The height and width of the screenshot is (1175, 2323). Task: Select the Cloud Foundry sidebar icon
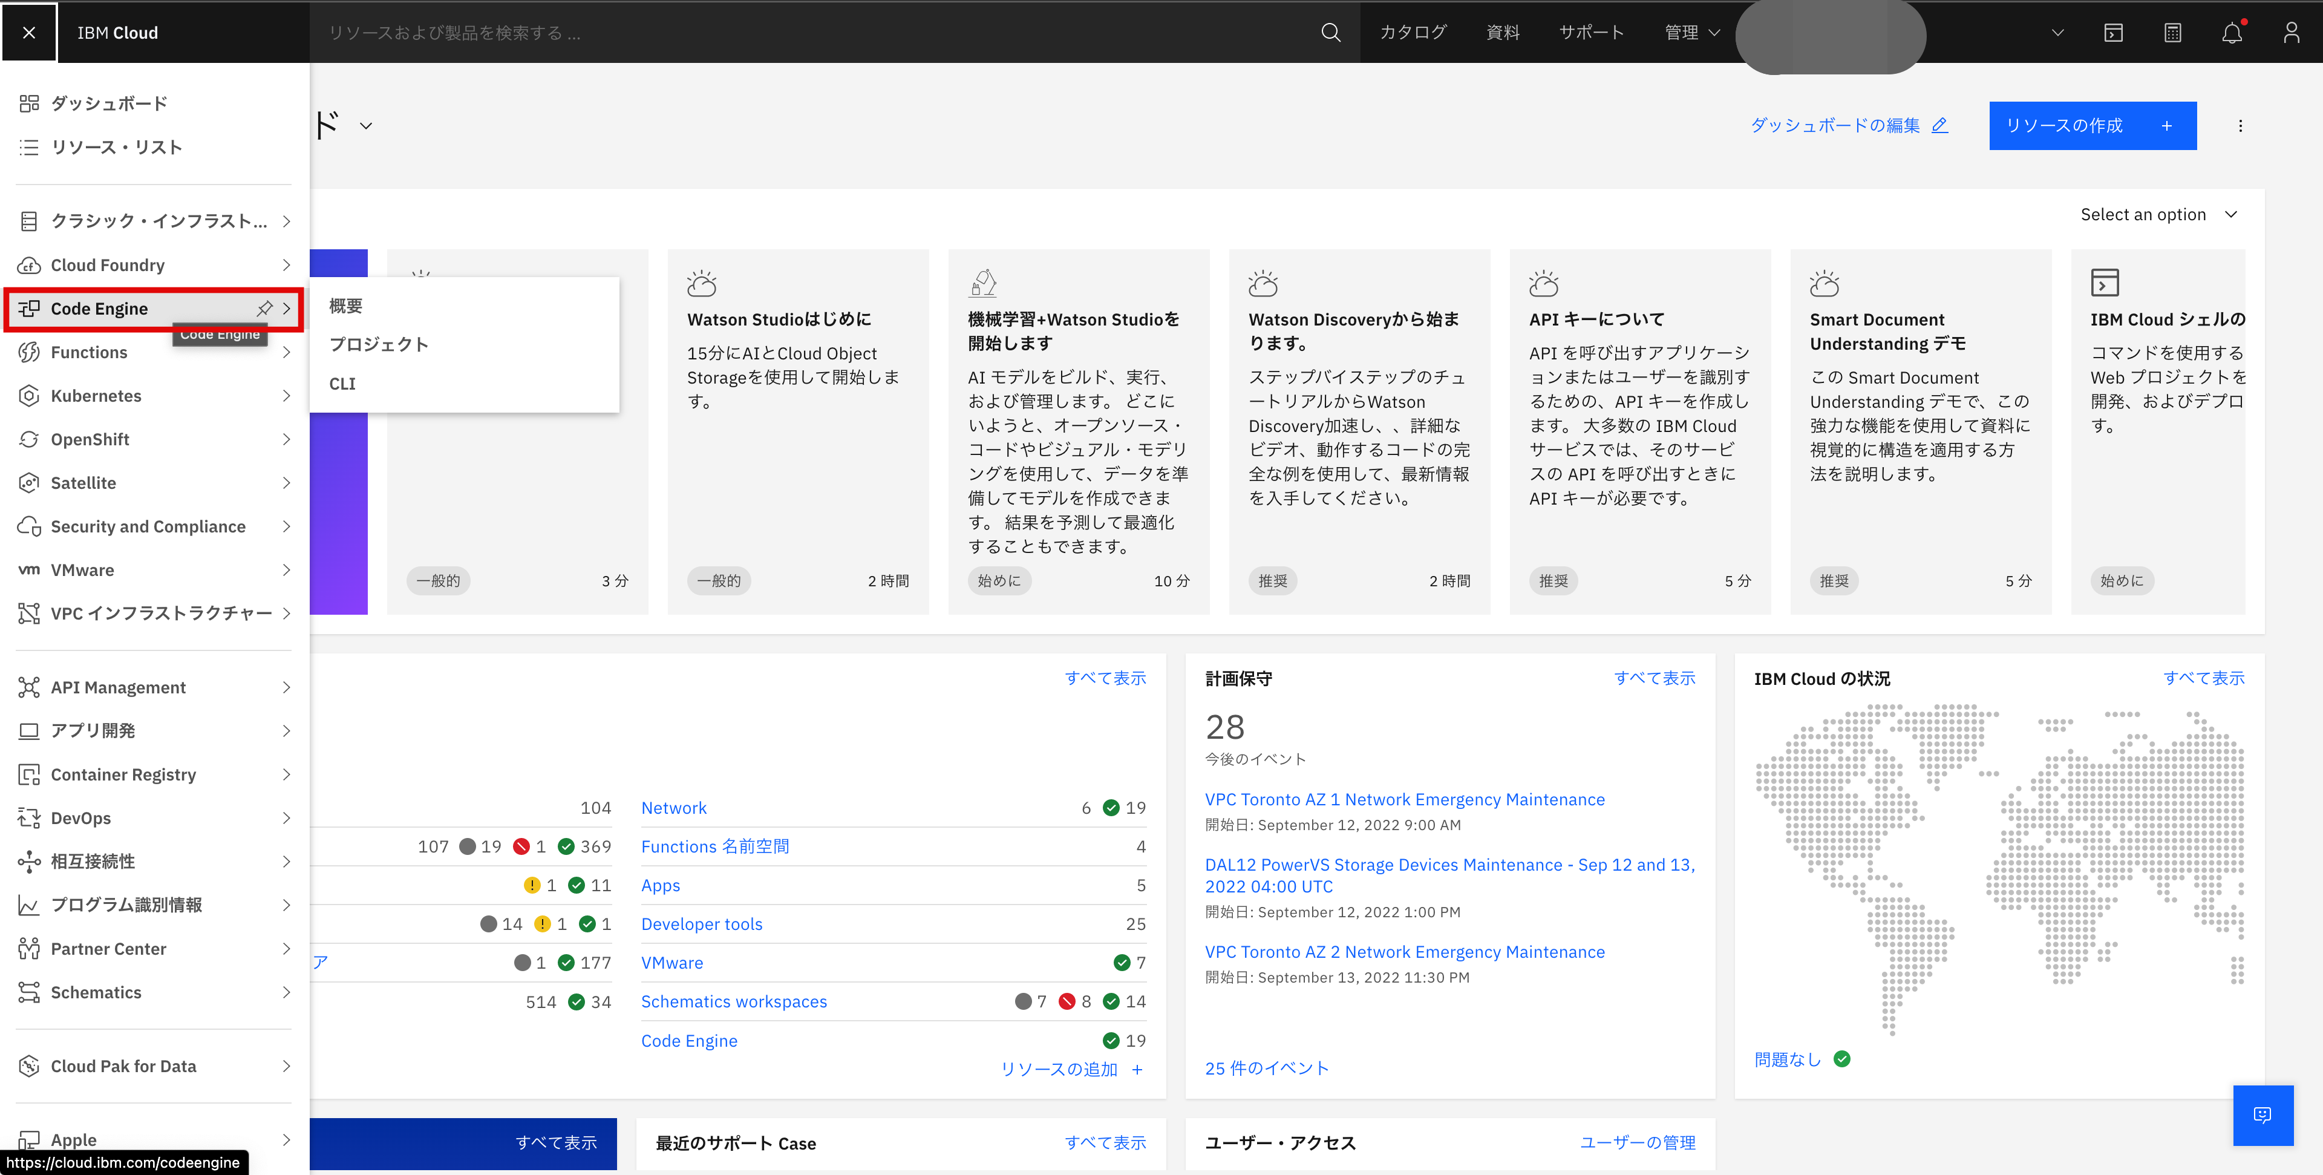coord(29,264)
